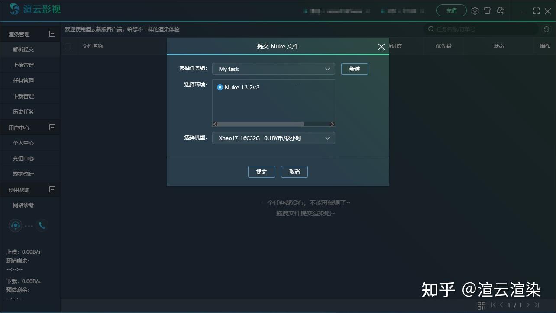
Task: Click the 任务名称/订单号 search input field
Action: point(476,29)
